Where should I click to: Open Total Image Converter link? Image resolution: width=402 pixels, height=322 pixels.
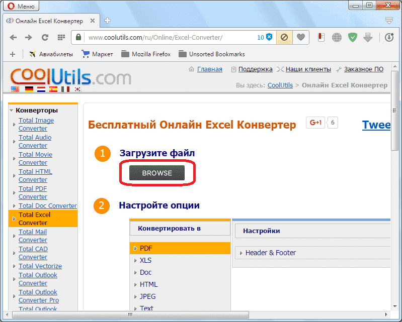tap(36, 125)
